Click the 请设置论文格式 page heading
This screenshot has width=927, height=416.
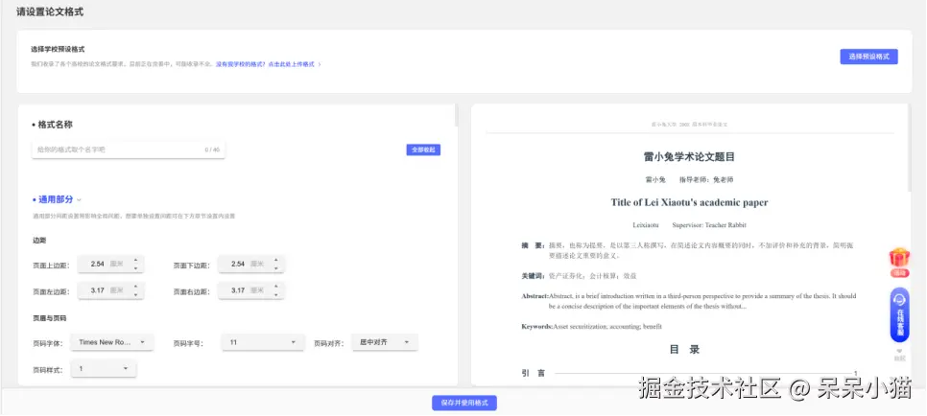tap(50, 12)
